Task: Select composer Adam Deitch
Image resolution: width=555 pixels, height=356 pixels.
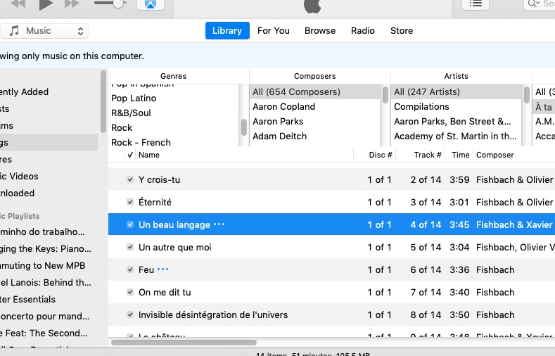Action: pyautogui.click(x=280, y=136)
